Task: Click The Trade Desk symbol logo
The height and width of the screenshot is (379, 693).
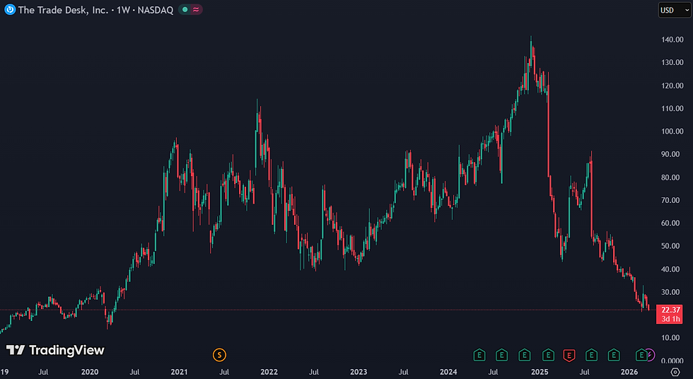Action: [x=10, y=9]
